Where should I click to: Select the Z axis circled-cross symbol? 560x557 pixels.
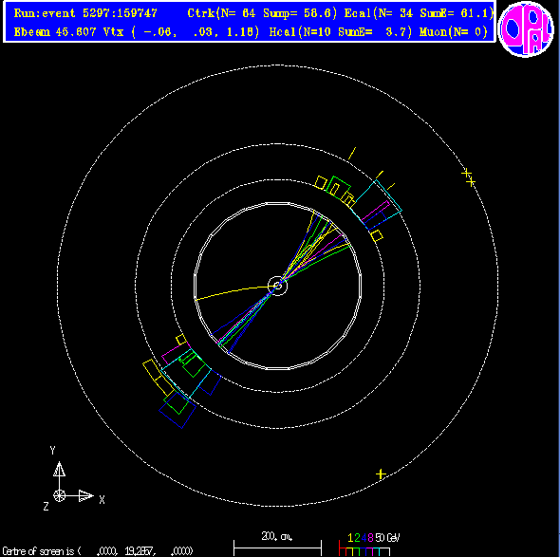pyautogui.click(x=59, y=495)
